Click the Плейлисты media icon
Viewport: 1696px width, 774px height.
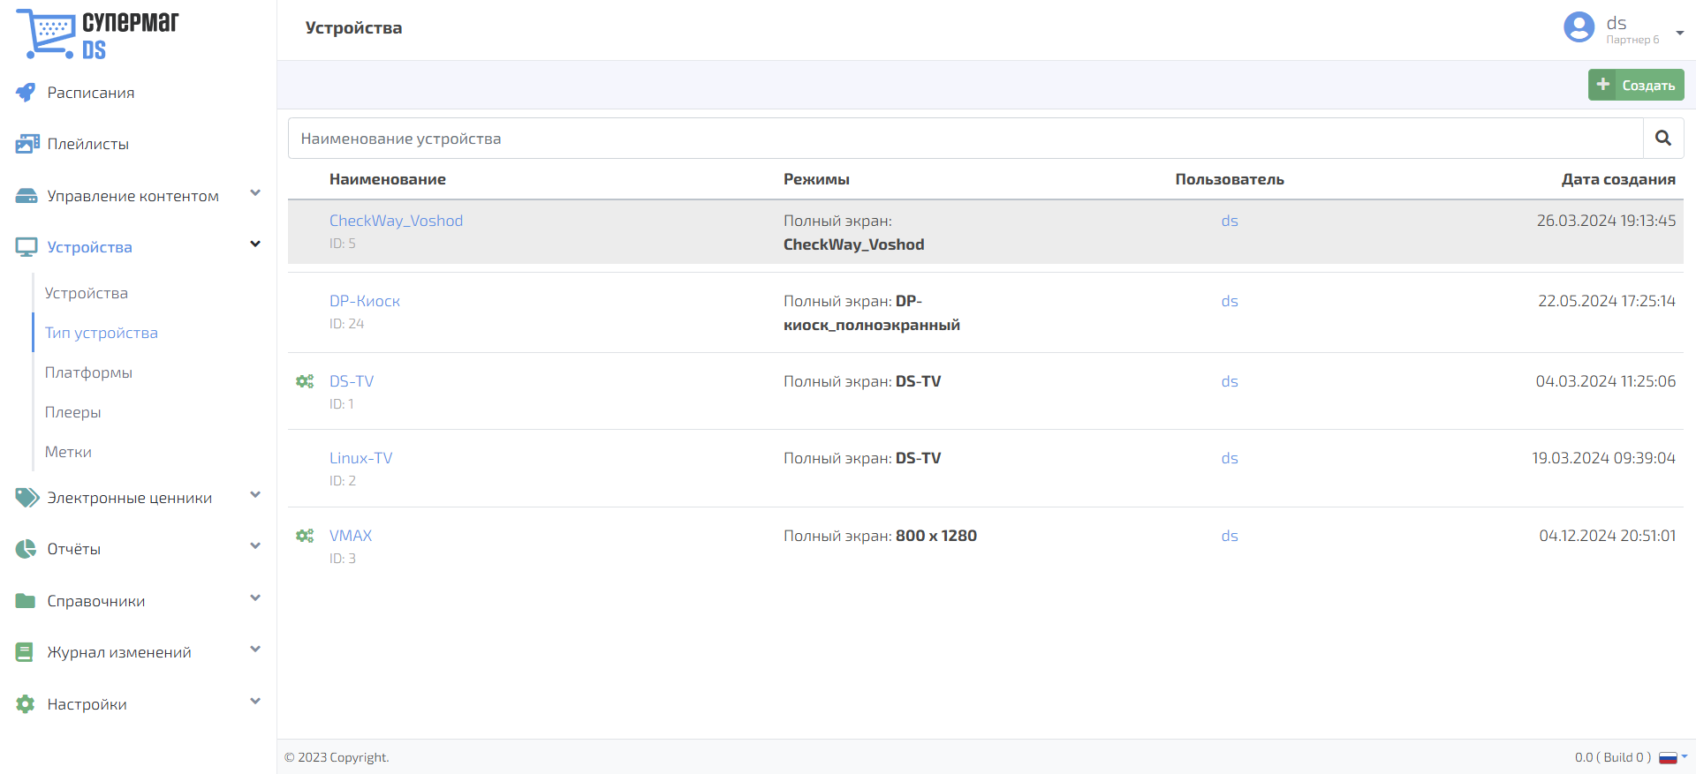click(x=26, y=144)
